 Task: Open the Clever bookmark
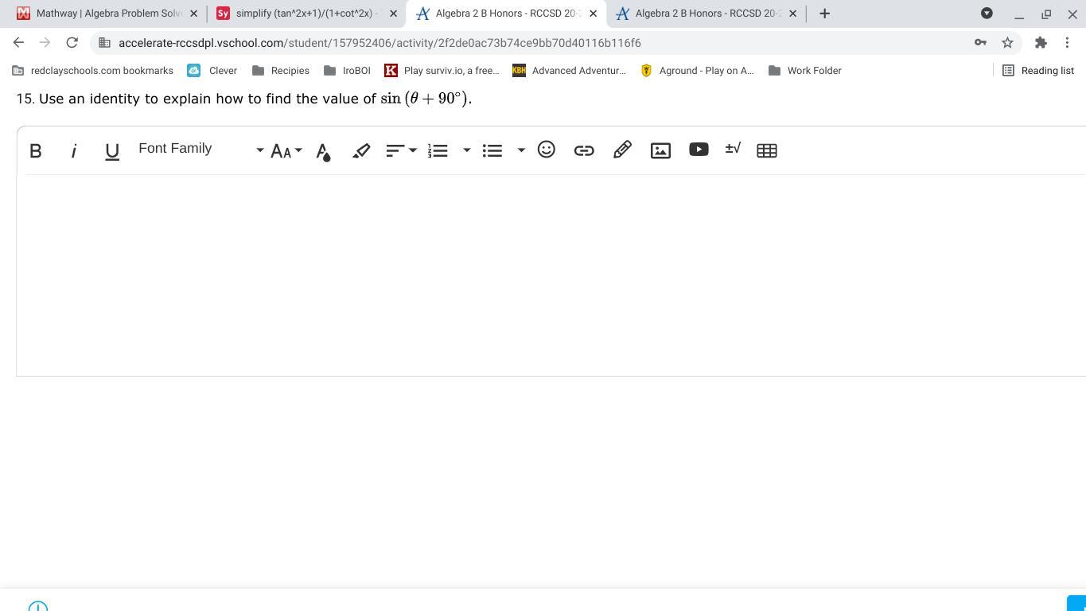[212, 71]
